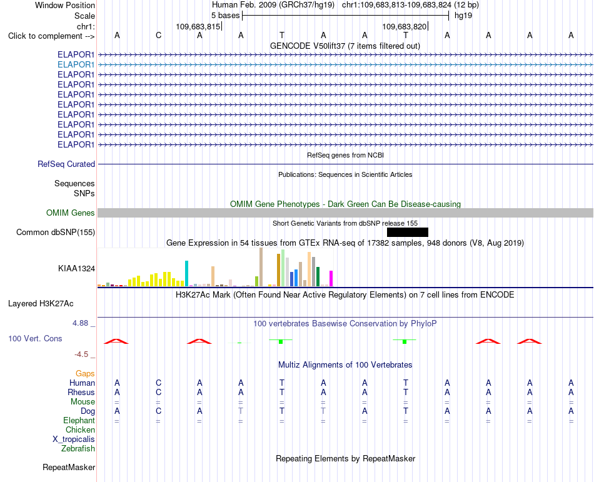Viewport: 594px width, 482px height.
Task: Select the light-blue ELAPOR1 transcript label
Action: click(x=76, y=64)
